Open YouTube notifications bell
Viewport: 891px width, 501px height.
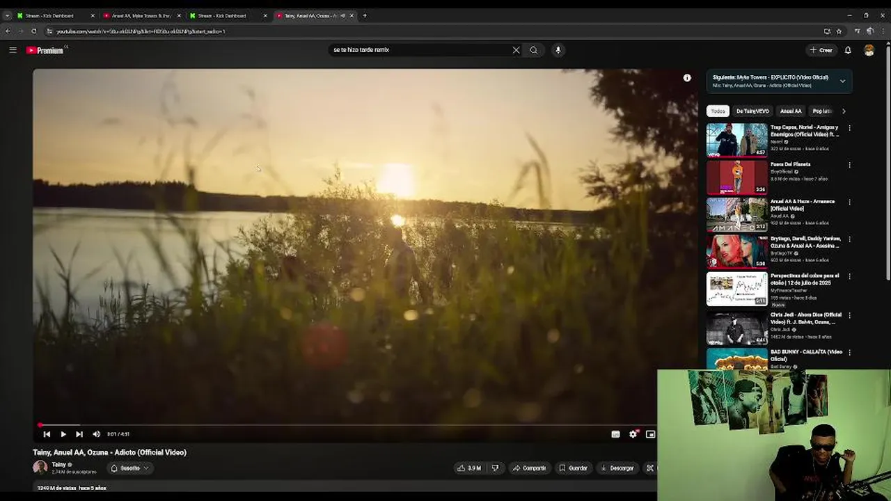[848, 50]
